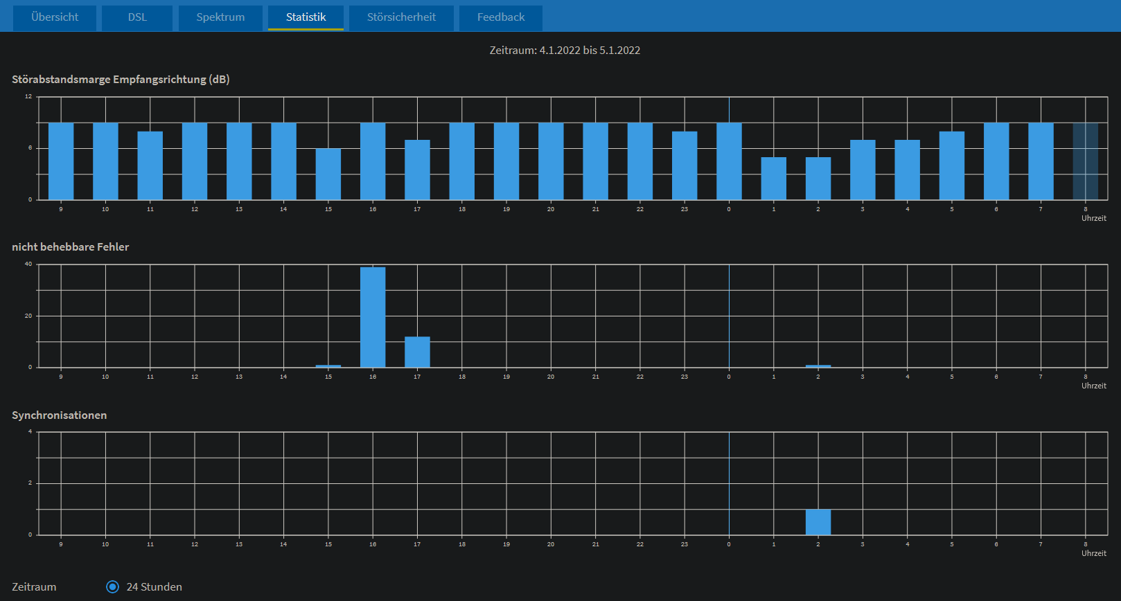Click the 3 Uhr bar in Störabstandsmarge chart

tap(863, 170)
